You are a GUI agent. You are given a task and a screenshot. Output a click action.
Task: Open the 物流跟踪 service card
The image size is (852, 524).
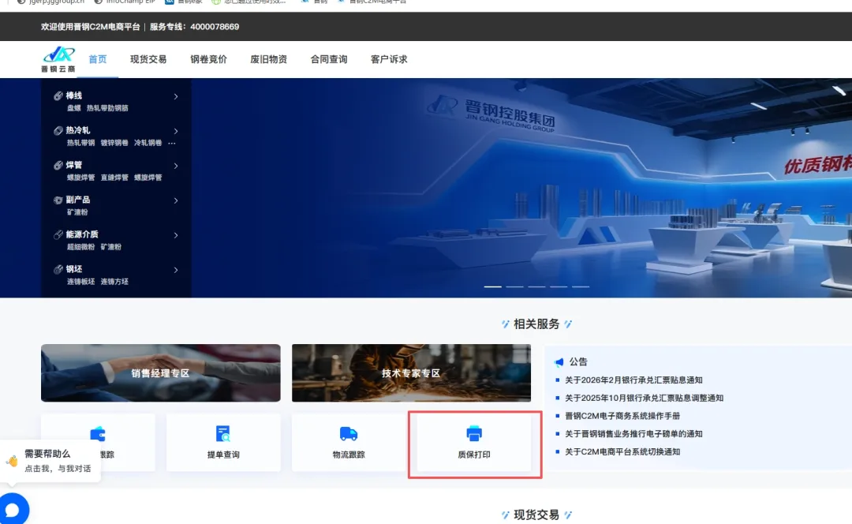point(349,443)
